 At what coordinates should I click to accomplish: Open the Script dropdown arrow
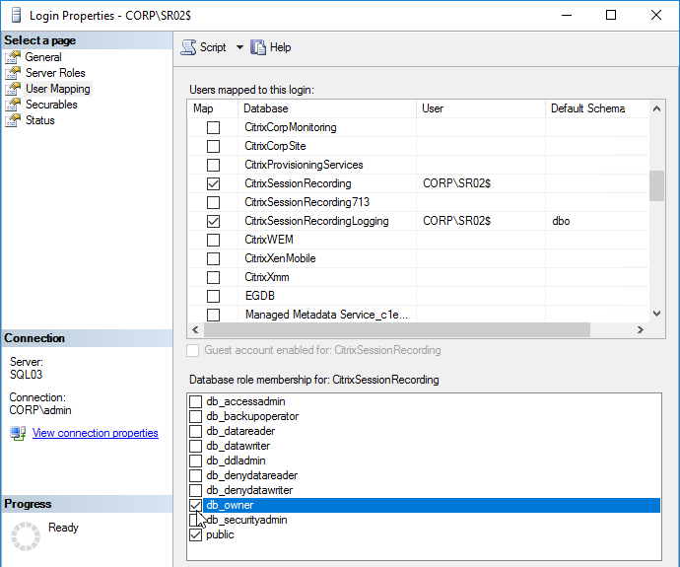coord(239,47)
